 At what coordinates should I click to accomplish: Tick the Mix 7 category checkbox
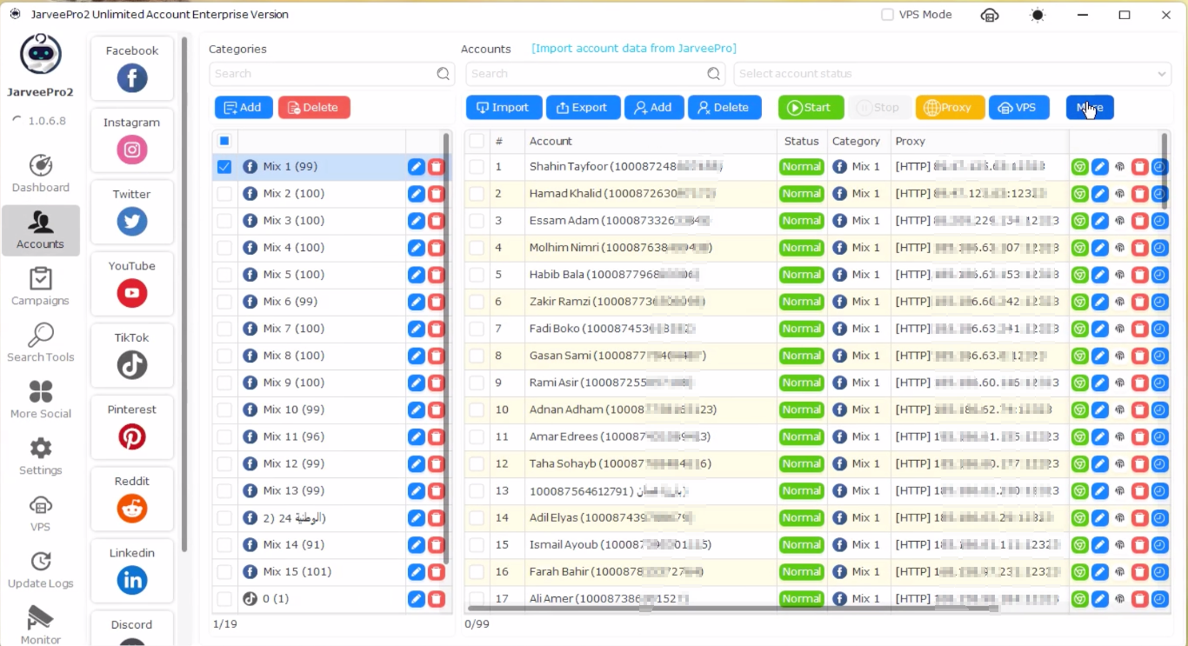coord(224,329)
